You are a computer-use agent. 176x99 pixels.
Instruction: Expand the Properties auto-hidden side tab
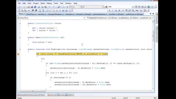pos(157,18)
